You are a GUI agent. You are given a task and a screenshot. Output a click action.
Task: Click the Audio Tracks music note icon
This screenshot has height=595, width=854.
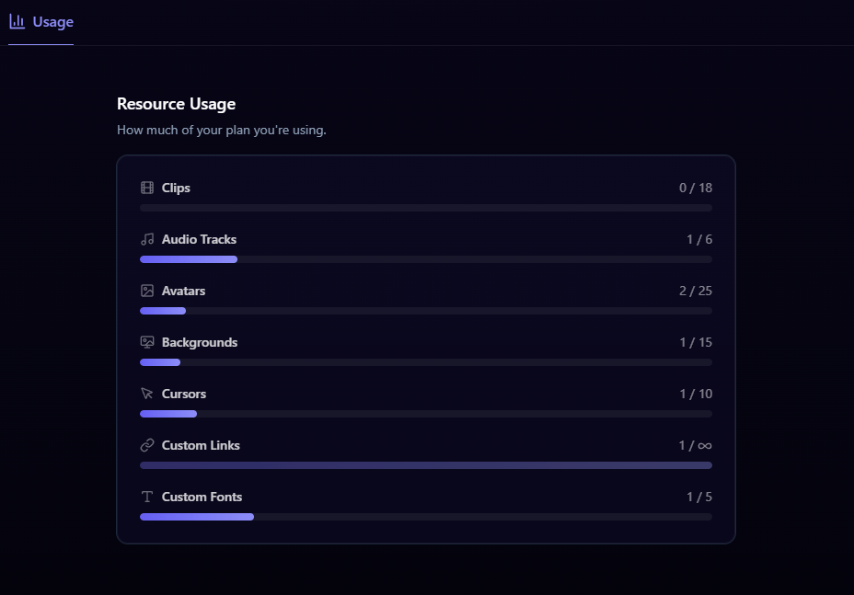coord(146,238)
